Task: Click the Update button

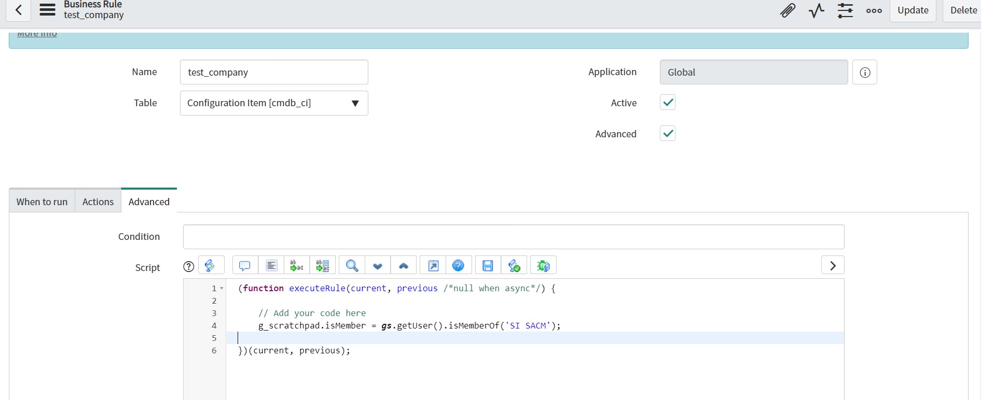Action: coord(913,10)
